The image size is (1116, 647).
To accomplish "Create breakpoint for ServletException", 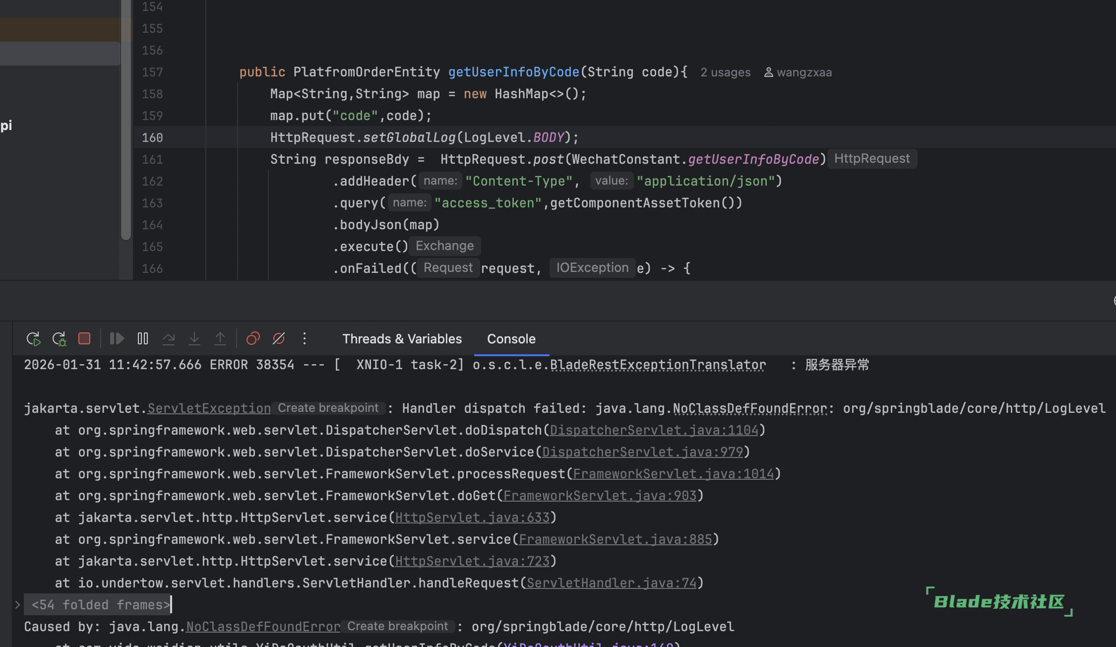I will point(328,408).
